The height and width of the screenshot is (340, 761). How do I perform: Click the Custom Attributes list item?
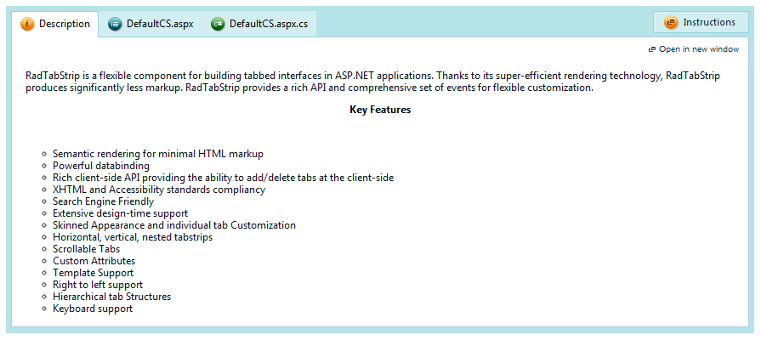pos(94,261)
